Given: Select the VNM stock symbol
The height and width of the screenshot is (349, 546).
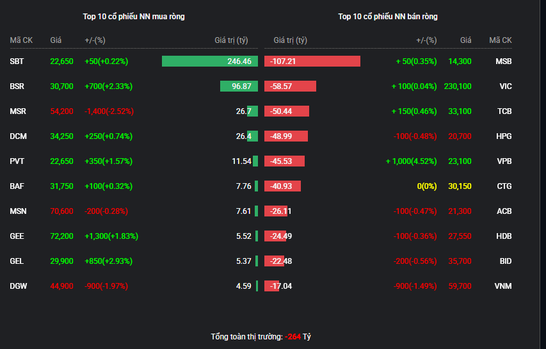Looking at the screenshot, I should [x=503, y=286].
